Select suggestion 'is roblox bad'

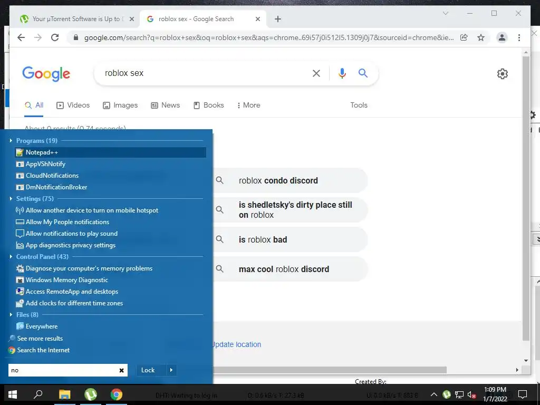291,240
